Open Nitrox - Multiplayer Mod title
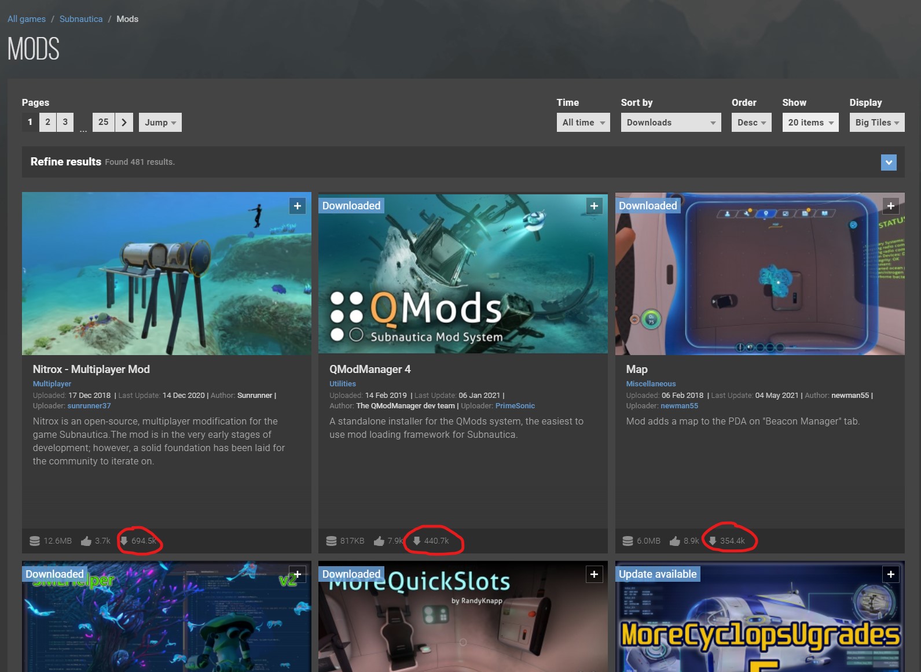Screen dimensions: 921x672 pyautogui.click(x=91, y=369)
